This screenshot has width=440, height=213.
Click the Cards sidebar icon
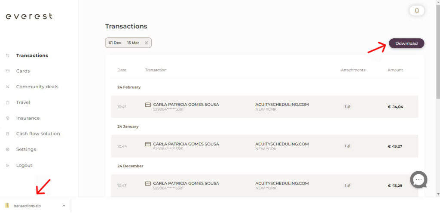(7, 71)
